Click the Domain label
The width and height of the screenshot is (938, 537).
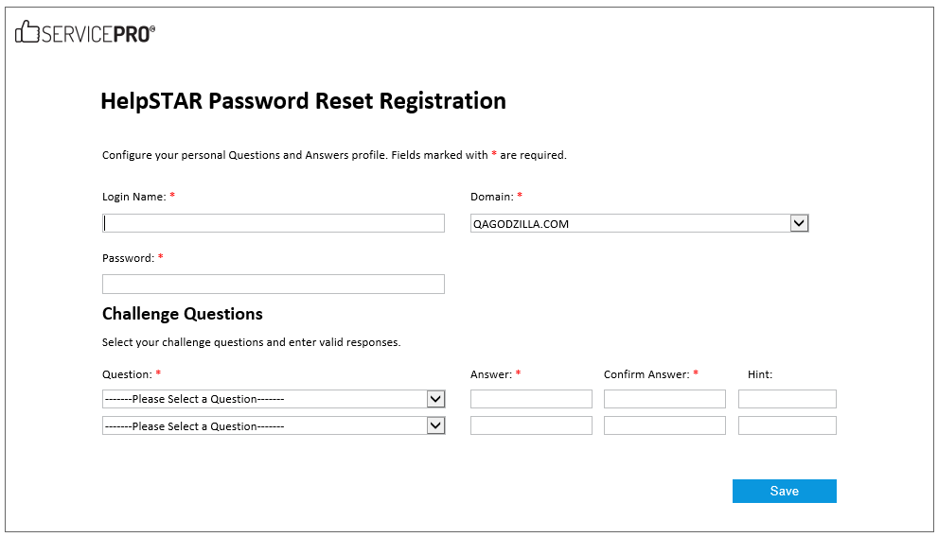click(x=492, y=197)
